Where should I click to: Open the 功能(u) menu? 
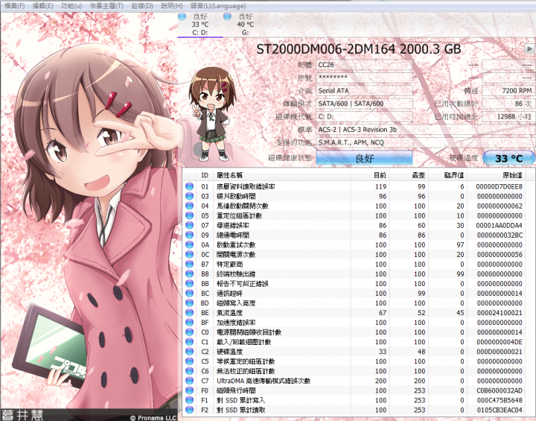(71, 6)
